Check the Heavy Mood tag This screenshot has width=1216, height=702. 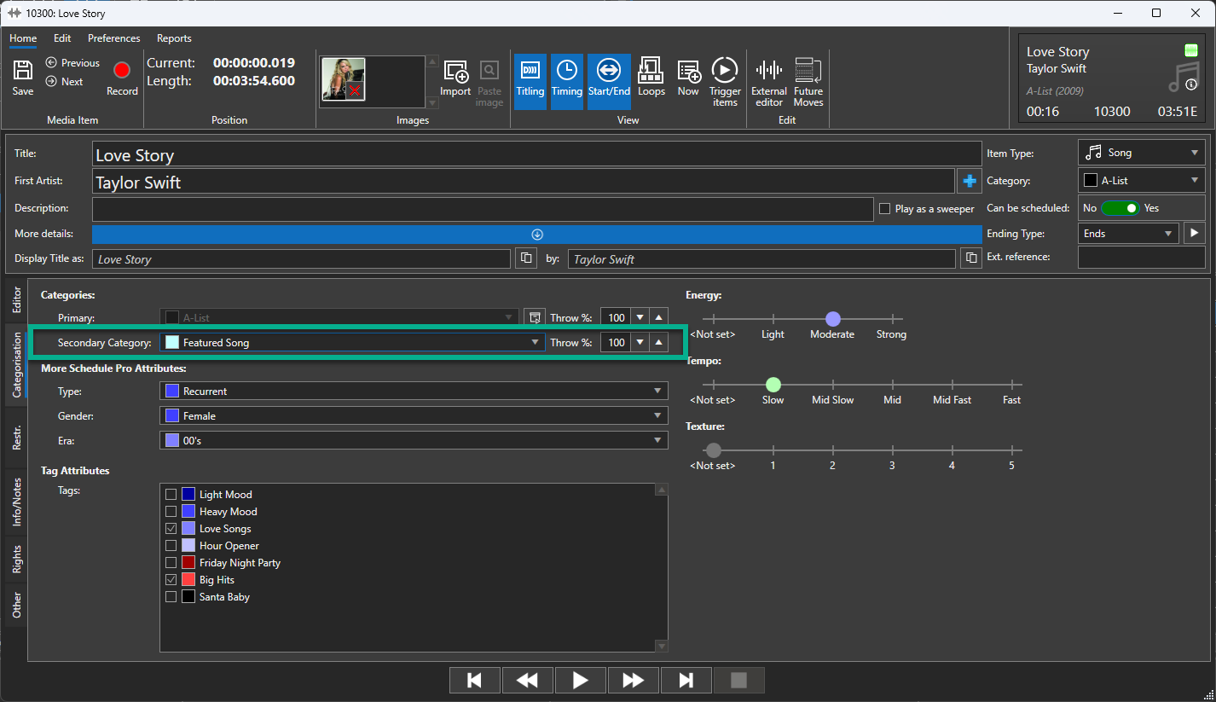coord(171,512)
